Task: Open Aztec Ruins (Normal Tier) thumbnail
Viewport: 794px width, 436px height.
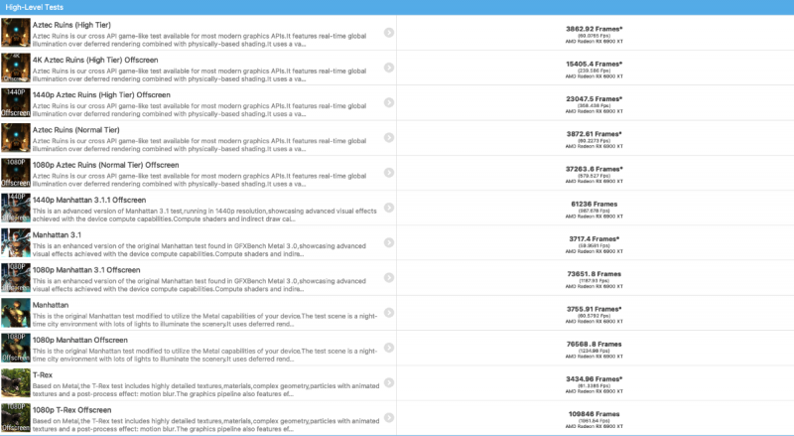Action: coord(16,137)
